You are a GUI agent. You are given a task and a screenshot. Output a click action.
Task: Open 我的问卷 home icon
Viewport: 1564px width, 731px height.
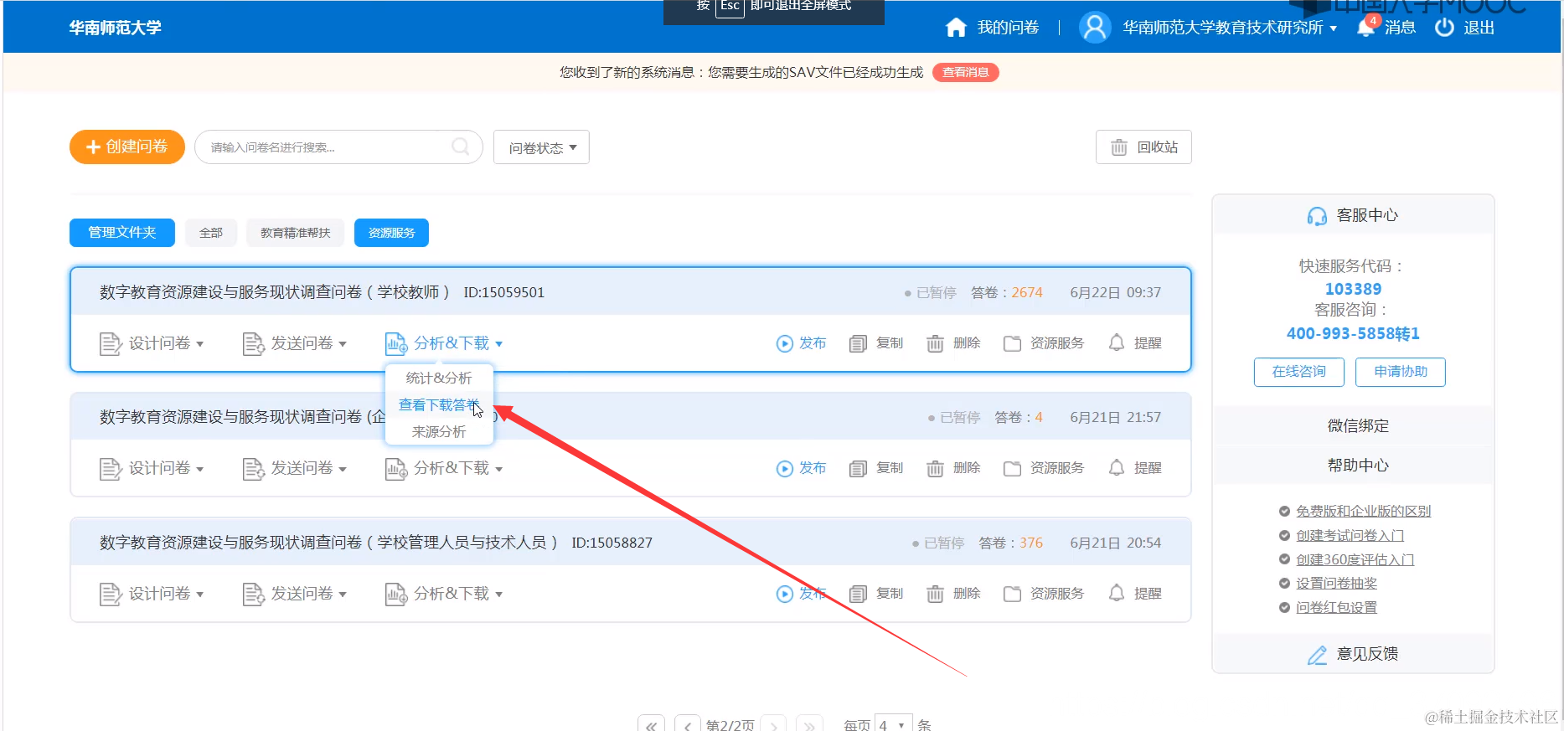coord(956,28)
